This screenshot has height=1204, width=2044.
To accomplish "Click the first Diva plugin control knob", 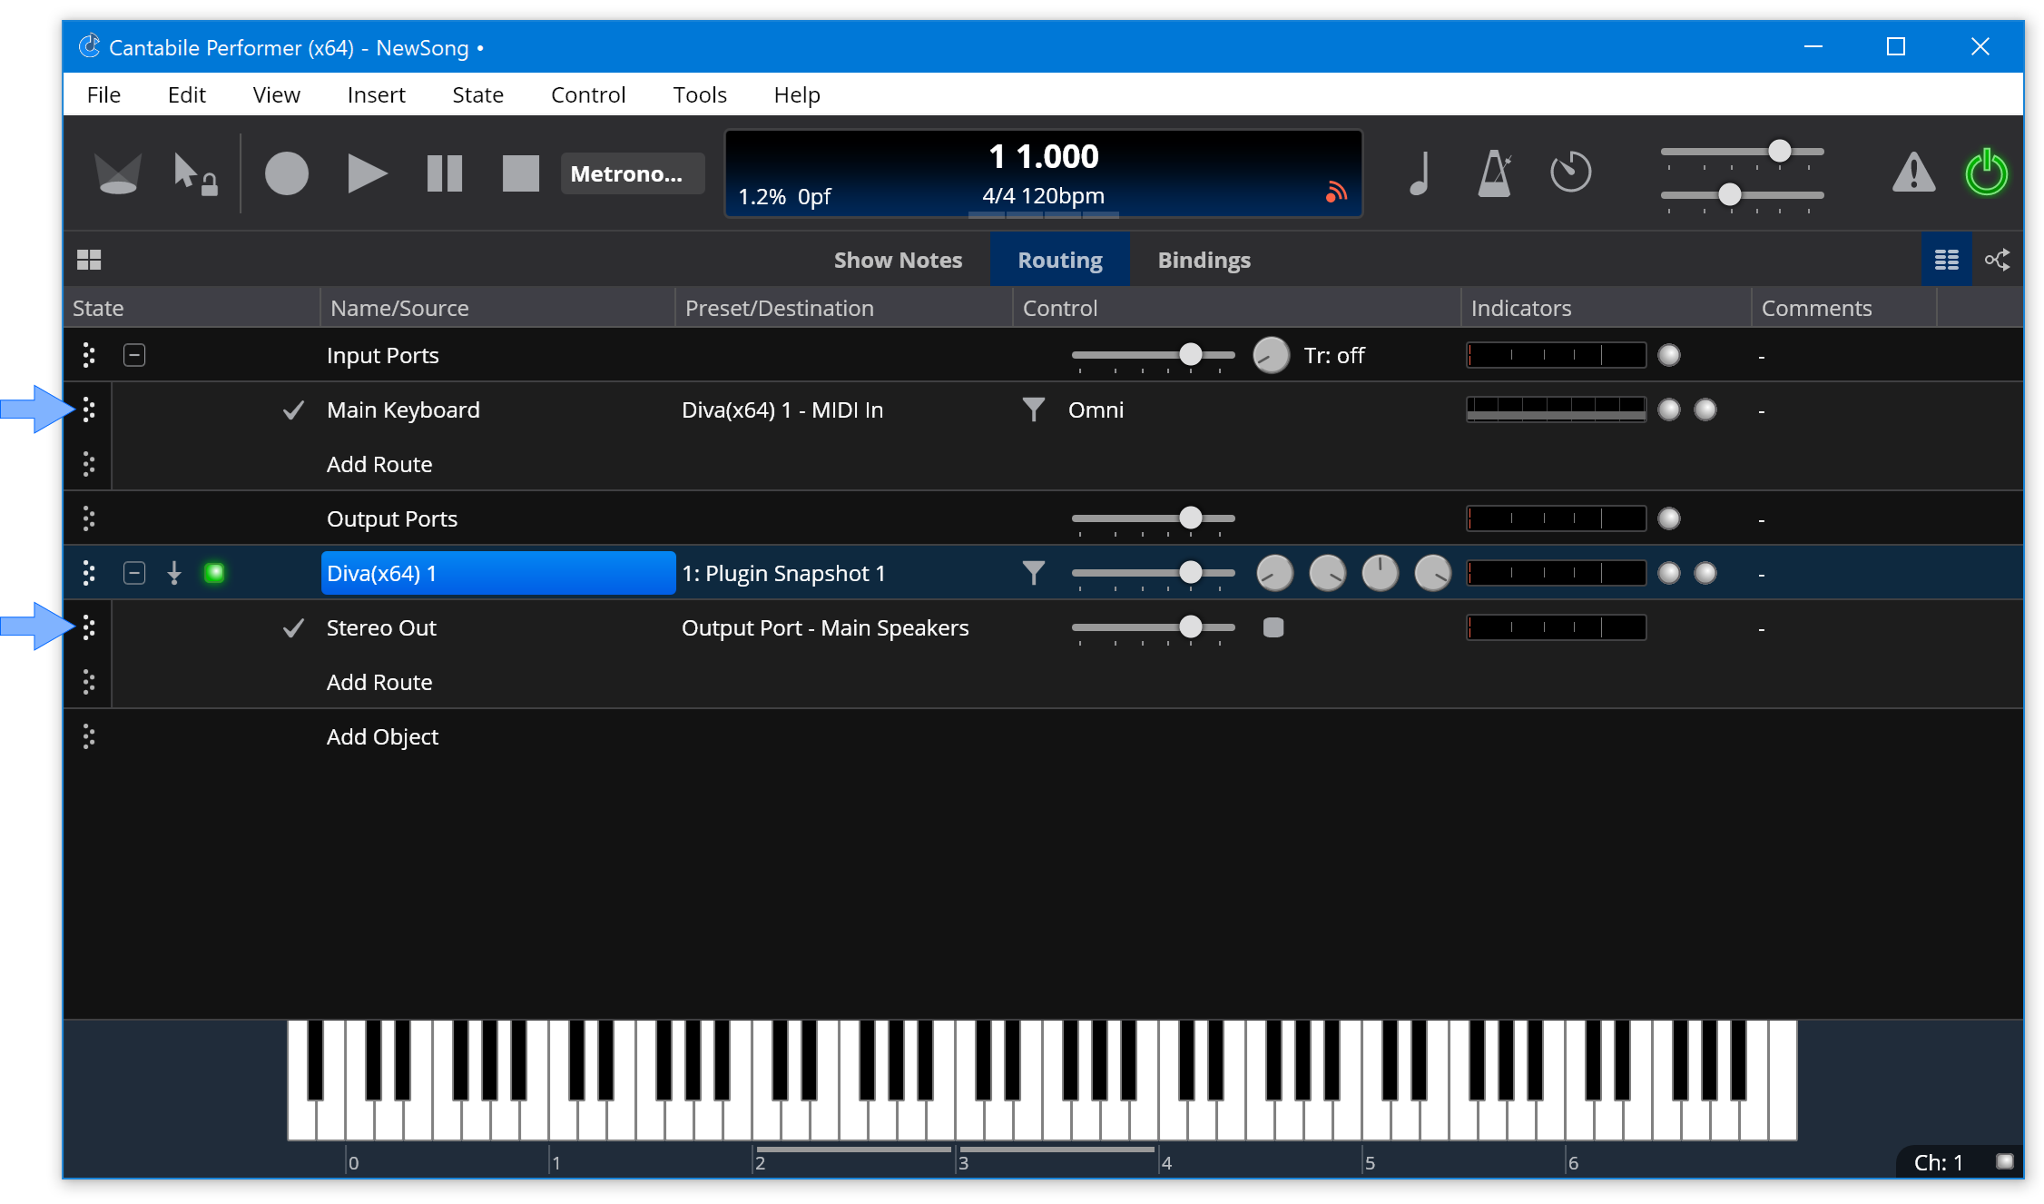I will pos(1274,573).
